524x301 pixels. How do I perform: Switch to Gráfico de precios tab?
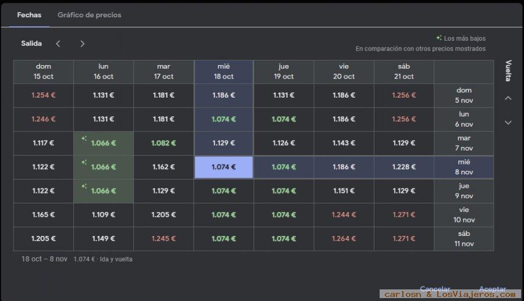pos(89,15)
